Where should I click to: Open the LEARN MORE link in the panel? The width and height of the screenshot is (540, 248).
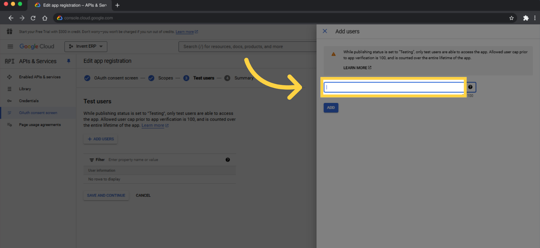[357, 68]
